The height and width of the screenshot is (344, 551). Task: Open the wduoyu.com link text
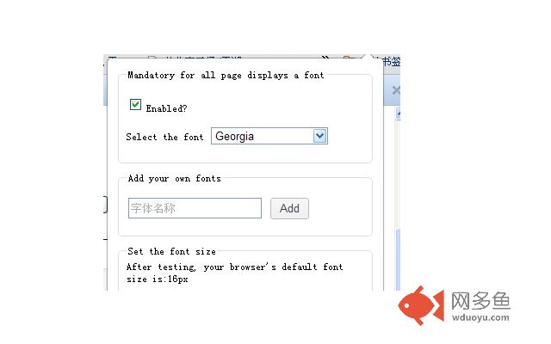(x=480, y=317)
